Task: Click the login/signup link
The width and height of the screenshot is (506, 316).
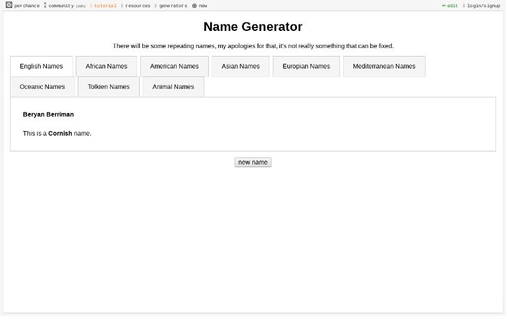Action: (484, 6)
